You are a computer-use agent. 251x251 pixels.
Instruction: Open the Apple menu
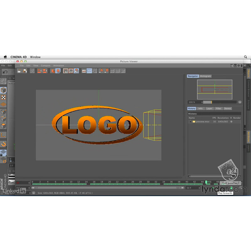(5, 57)
